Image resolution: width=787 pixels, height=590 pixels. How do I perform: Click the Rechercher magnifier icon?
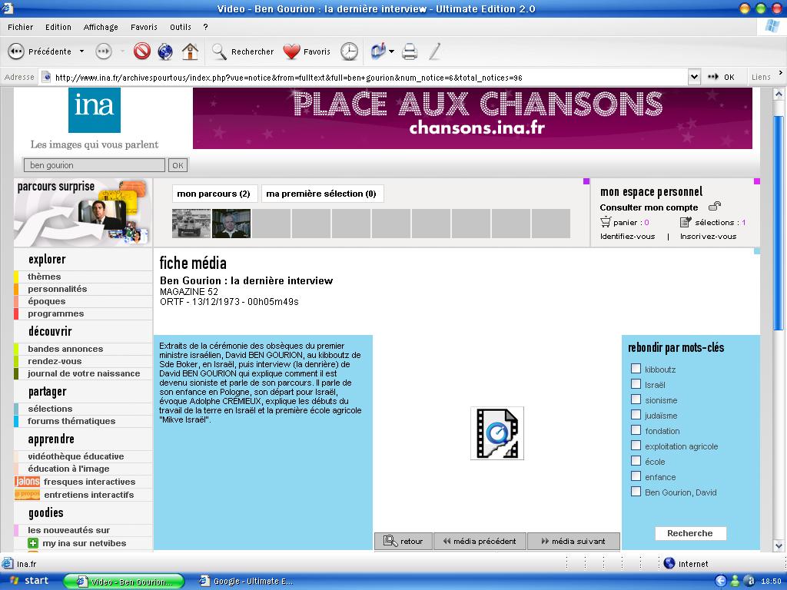(x=219, y=51)
